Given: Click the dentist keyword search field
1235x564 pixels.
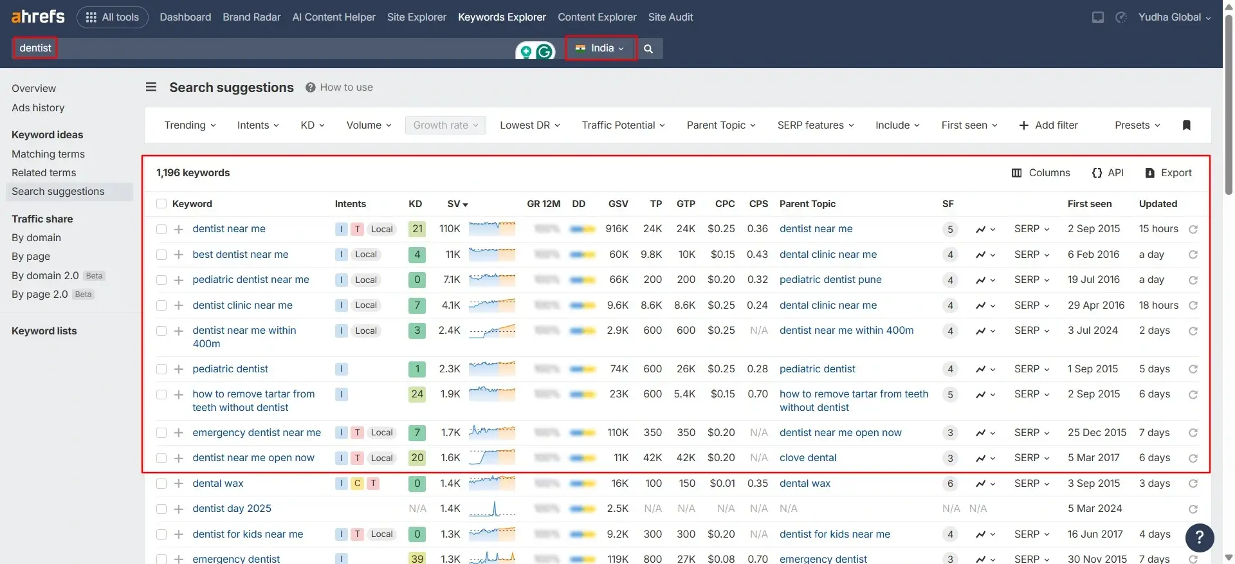Looking at the screenshot, I should click(x=264, y=48).
